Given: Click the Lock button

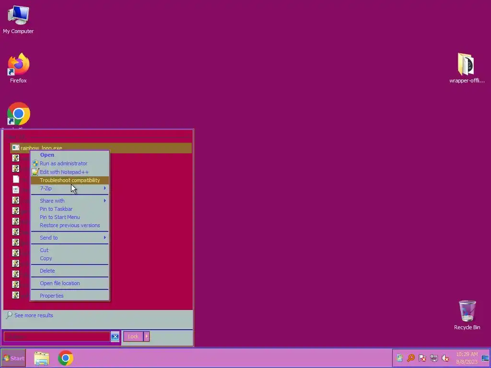Looking at the screenshot, I should 133,337.
